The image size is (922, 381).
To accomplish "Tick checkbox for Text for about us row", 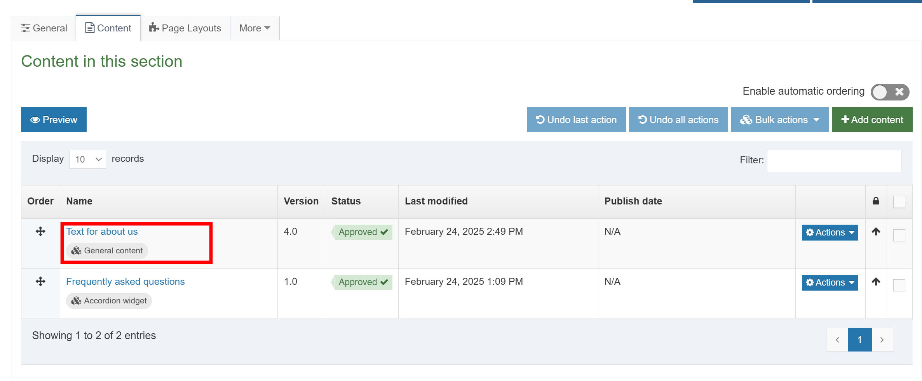I will [899, 235].
